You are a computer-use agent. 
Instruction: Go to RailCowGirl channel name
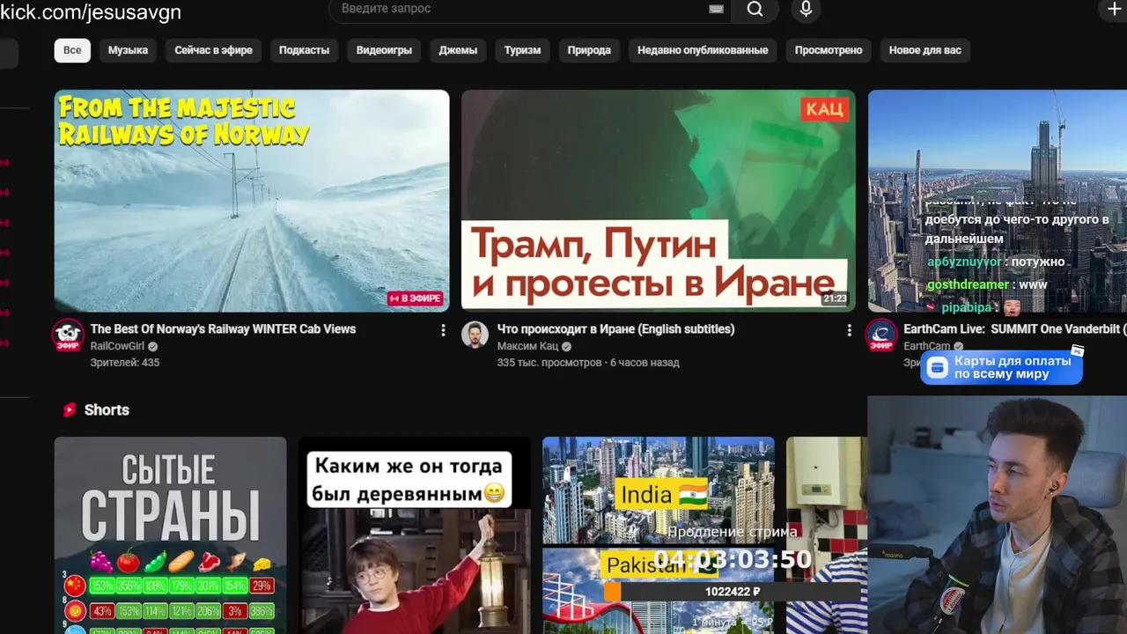[117, 346]
